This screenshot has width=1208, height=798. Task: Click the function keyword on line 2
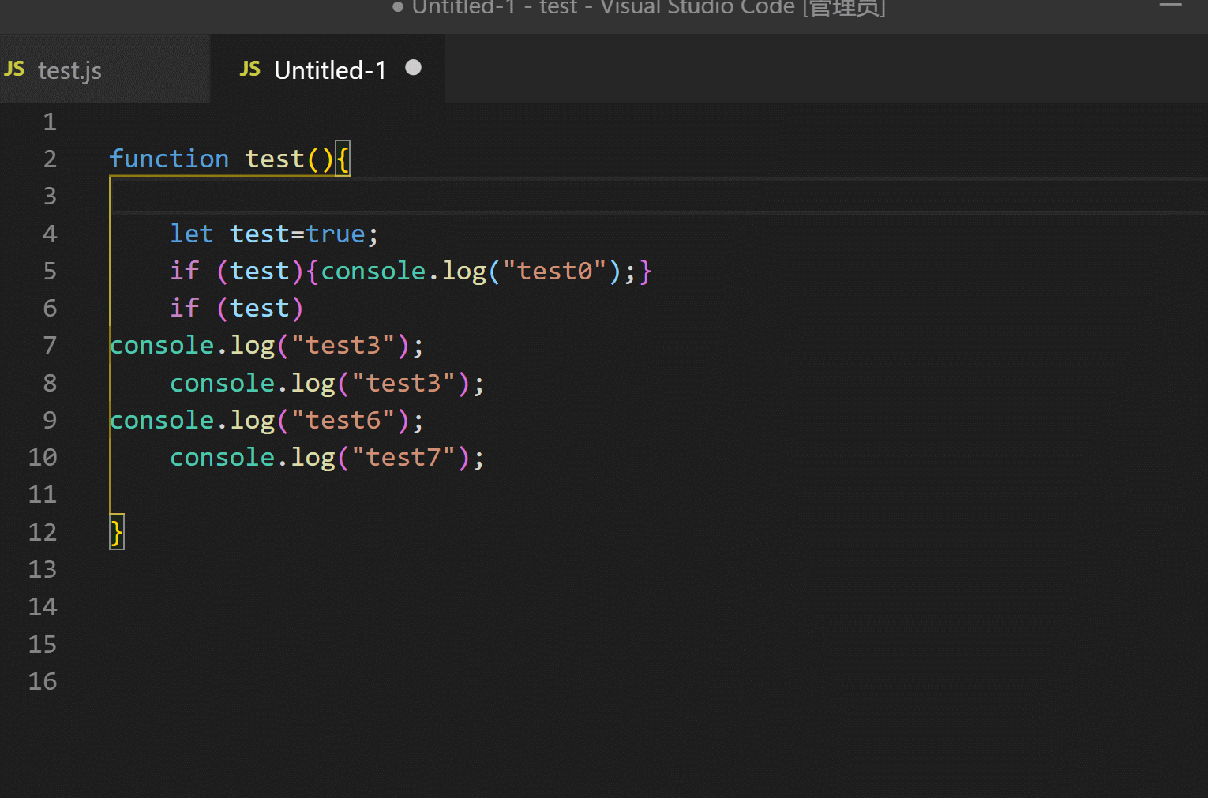click(x=169, y=158)
